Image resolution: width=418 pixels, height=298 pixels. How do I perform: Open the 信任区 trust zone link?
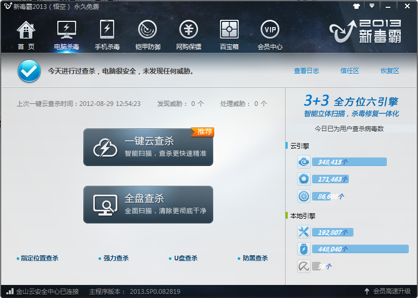point(350,71)
